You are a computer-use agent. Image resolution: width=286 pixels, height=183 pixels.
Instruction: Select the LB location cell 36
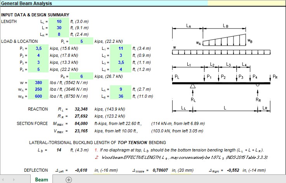pyautogui.click(x=120, y=96)
